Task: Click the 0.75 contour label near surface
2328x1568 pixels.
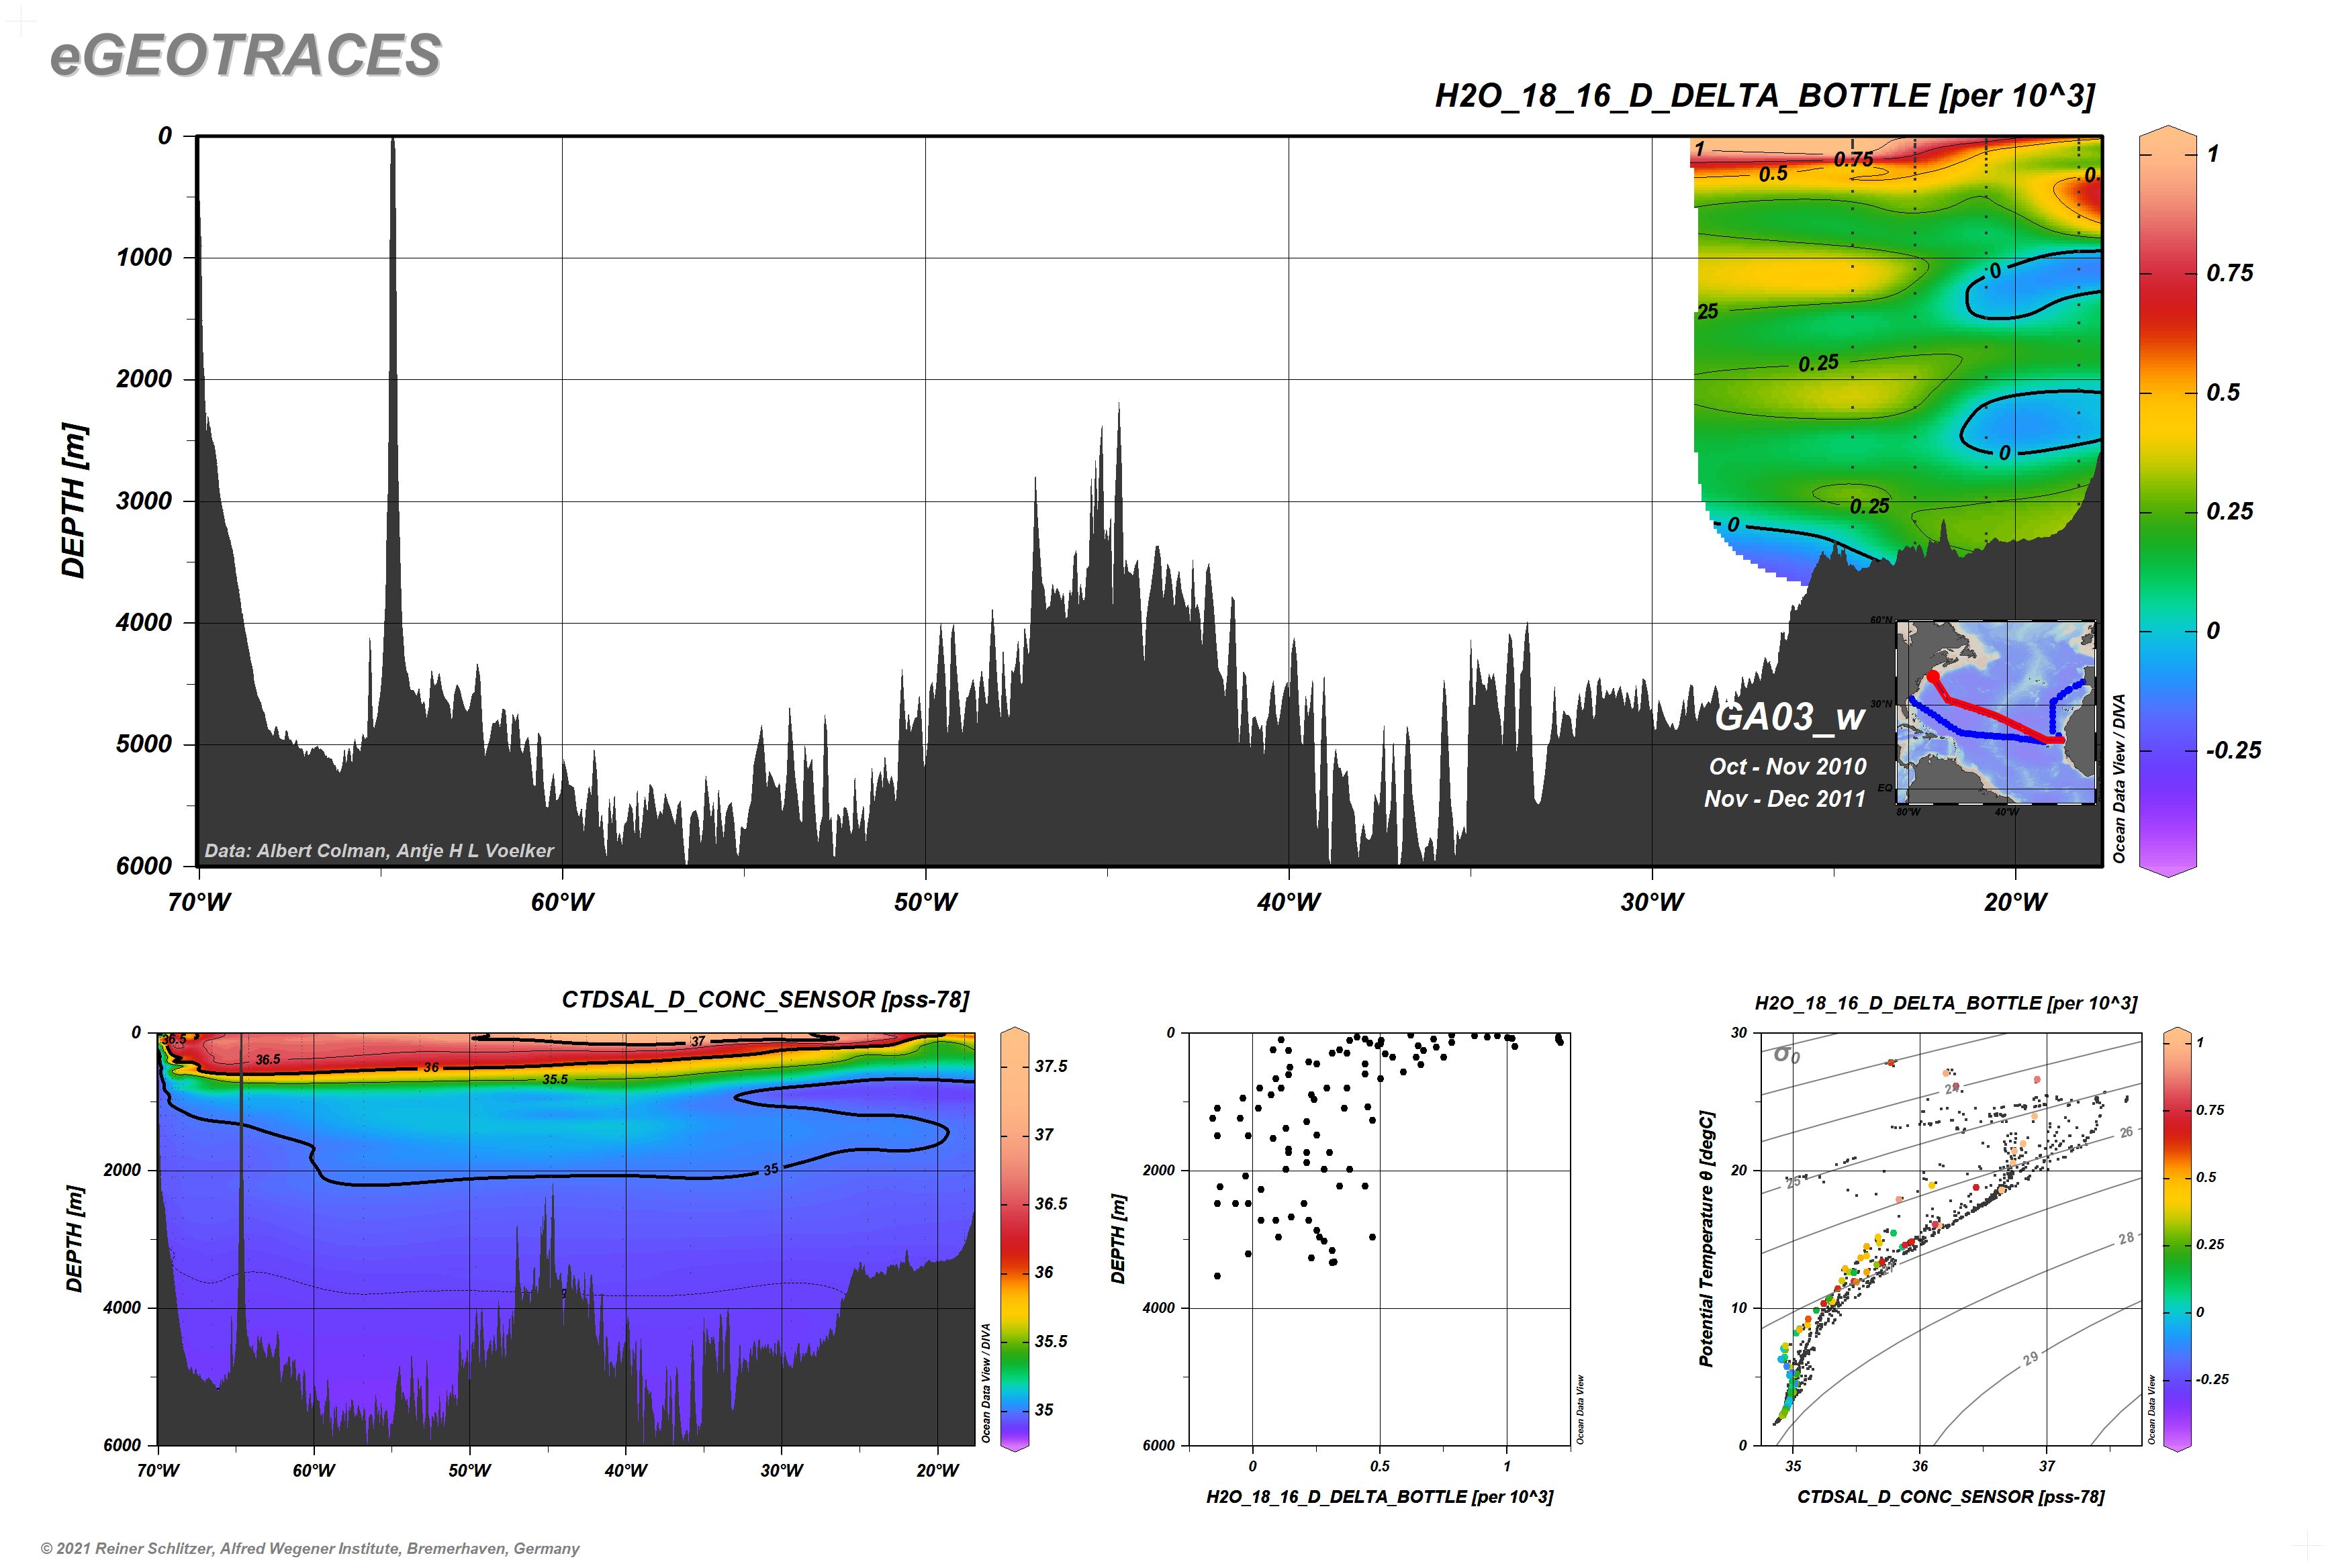Action: (1853, 159)
